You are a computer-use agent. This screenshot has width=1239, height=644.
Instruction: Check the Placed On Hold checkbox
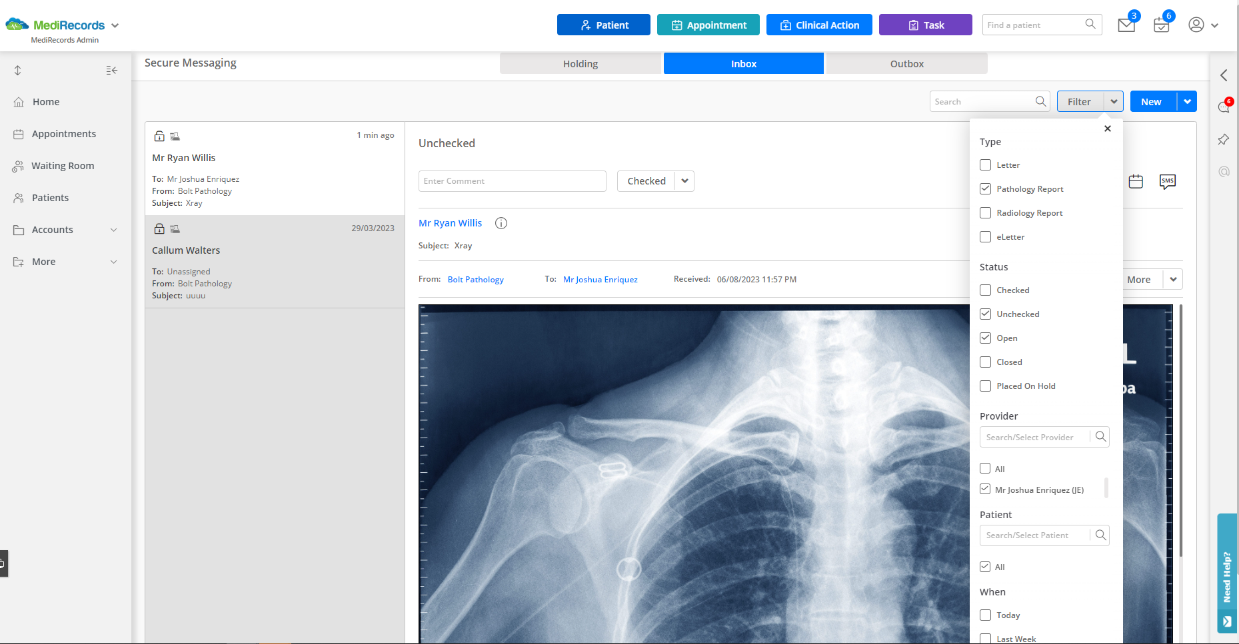pos(985,386)
